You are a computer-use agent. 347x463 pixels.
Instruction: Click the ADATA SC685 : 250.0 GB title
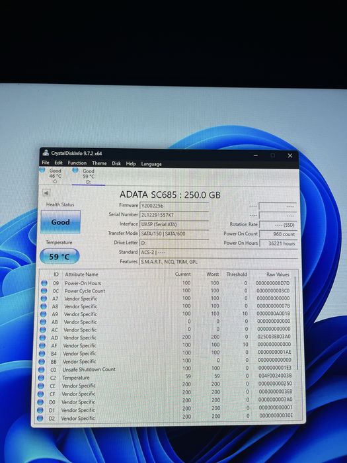coord(170,195)
